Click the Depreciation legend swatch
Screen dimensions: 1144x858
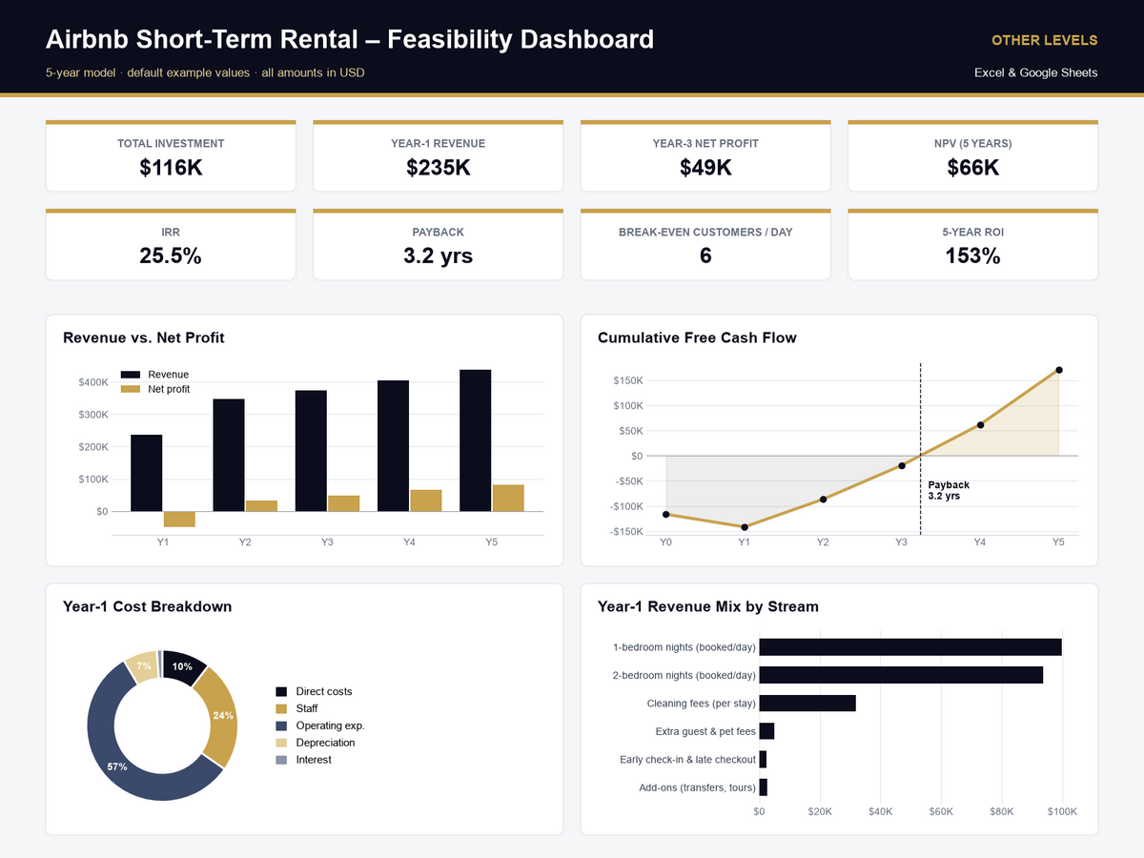click(281, 743)
